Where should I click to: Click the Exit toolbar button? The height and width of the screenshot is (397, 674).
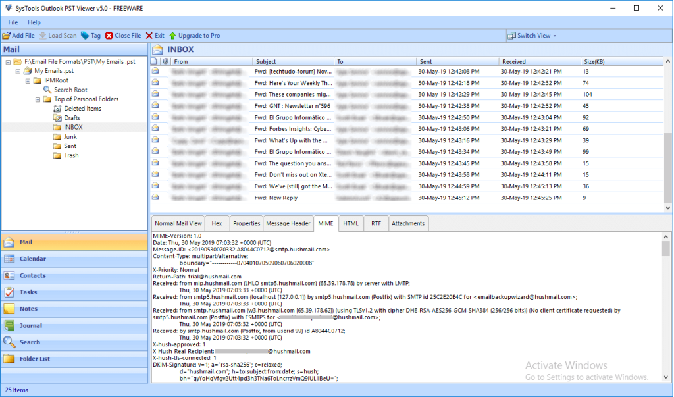pos(155,36)
